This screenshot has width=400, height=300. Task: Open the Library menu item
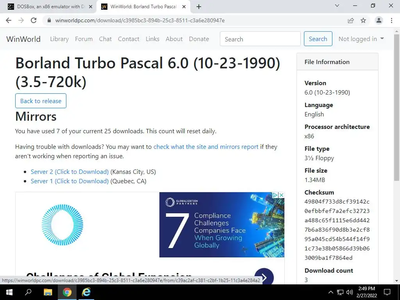(59, 39)
